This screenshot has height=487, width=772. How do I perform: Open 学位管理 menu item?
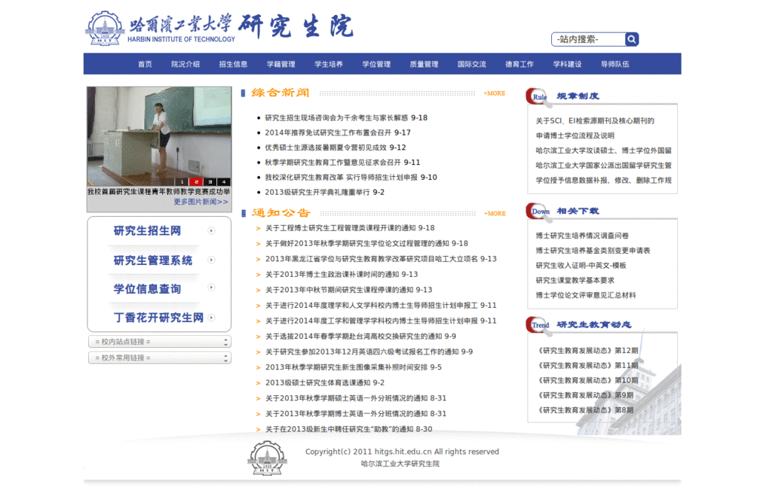click(x=377, y=65)
